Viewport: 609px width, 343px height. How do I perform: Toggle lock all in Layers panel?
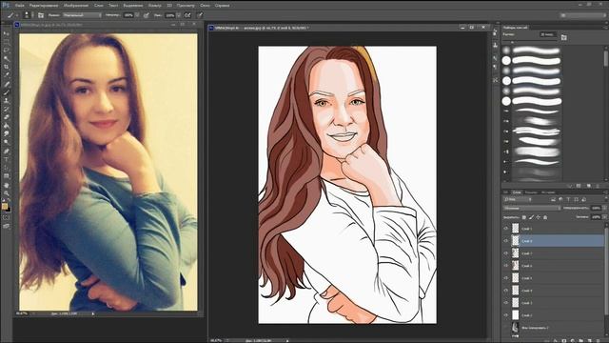pyautogui.click(x=545, y=217)
